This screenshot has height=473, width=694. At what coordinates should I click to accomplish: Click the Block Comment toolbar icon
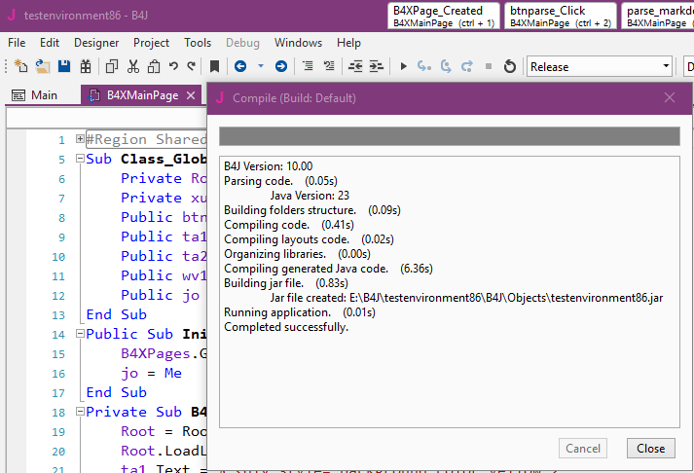point(308,66)
